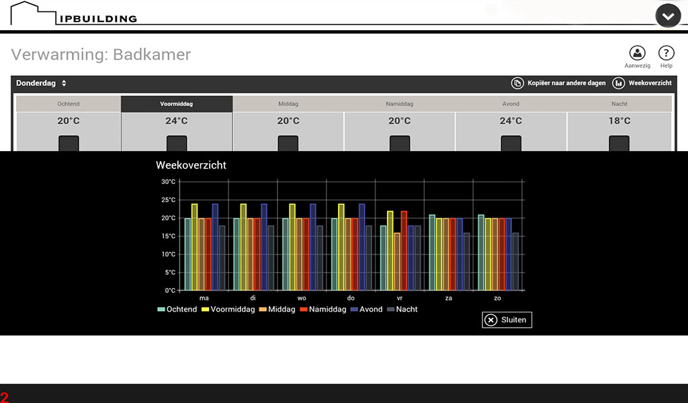The height and width of the screenshot is (403, 688).
Task: Click the slider handle under Middag 20°C
Action: [288, 143]
